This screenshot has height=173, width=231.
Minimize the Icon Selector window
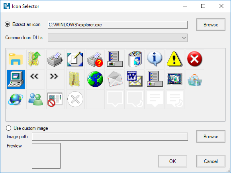click(185, 6)
